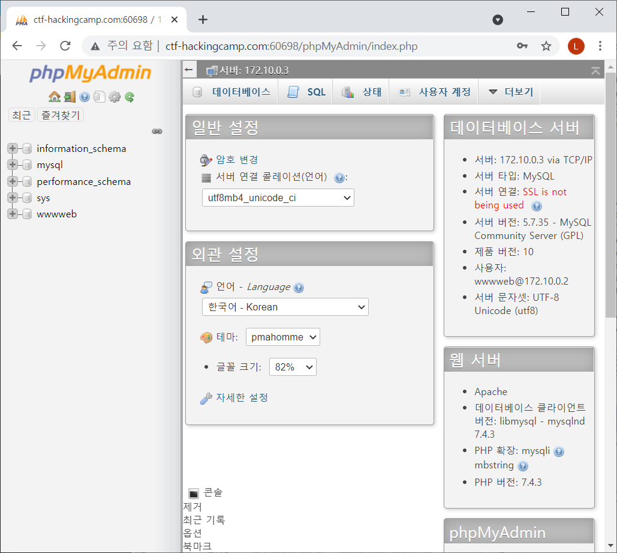Click 최근 기록 history link
The width and height of the screenshot is (617, 553).
204,520
